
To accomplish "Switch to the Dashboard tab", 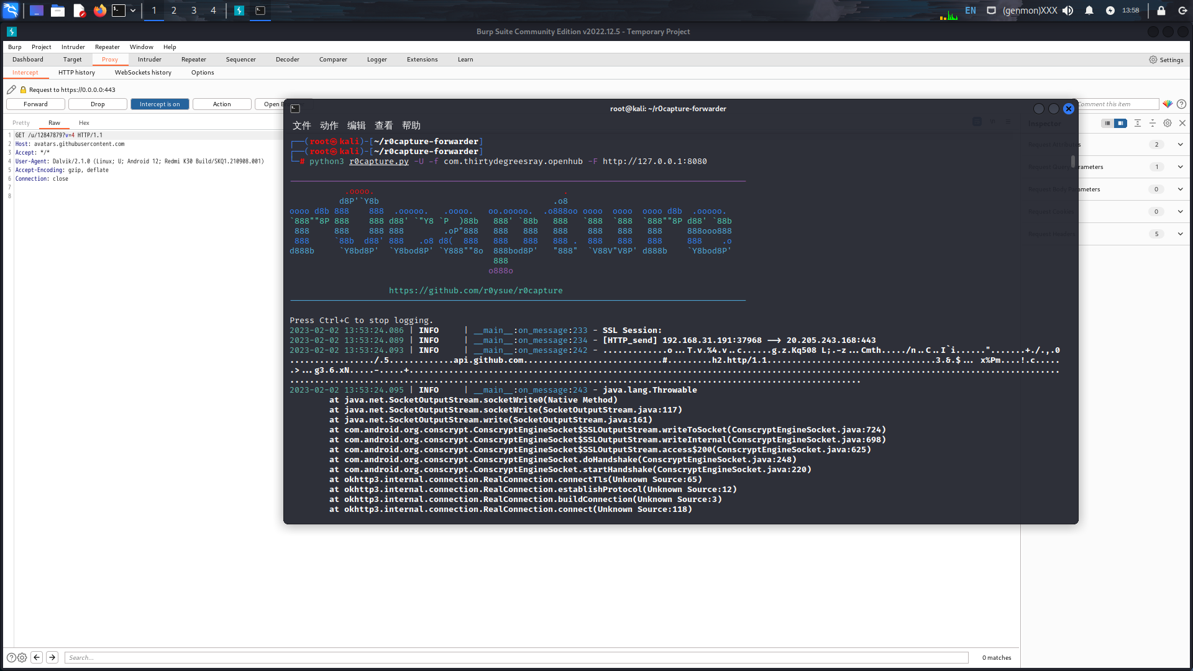I will pyautogui.click(x=28, y=60).
